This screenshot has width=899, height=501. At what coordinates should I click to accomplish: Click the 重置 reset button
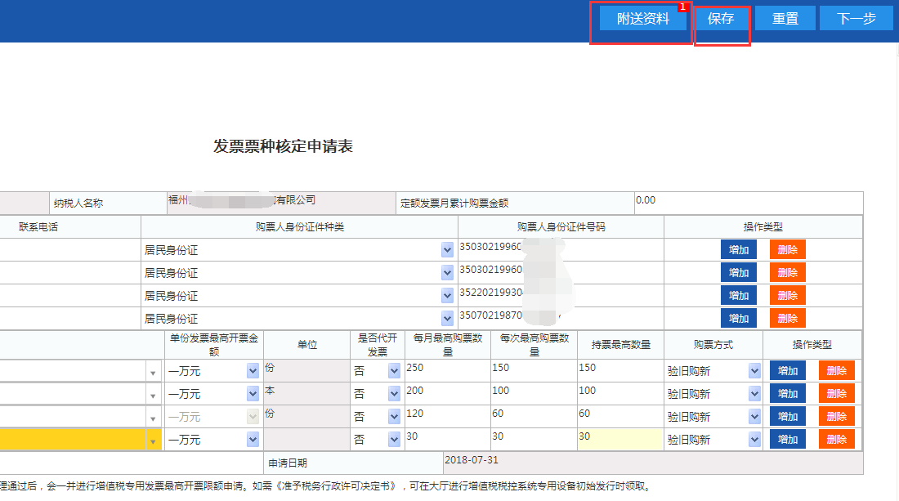pyautogui.click(x=785, y=18)
